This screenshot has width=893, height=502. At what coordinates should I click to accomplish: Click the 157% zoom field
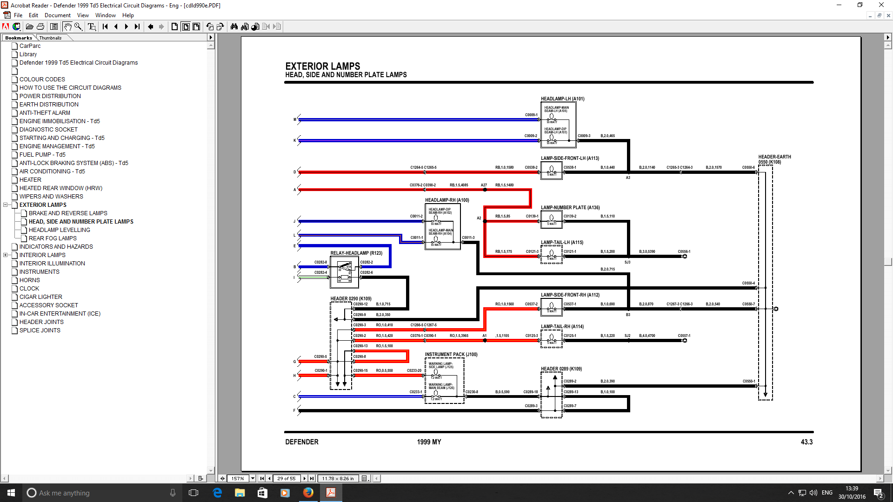pyautogui.click(x=238, y=478)
